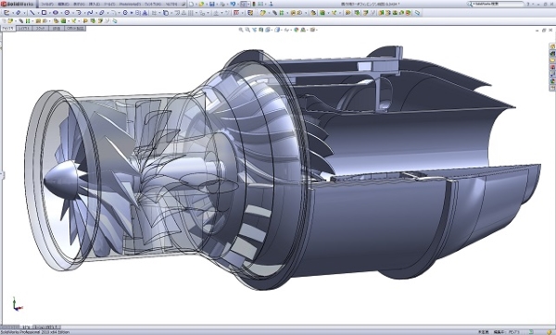Click the New document icon
556x335 pixels.
pyautogui.click(x=192, y=5)
